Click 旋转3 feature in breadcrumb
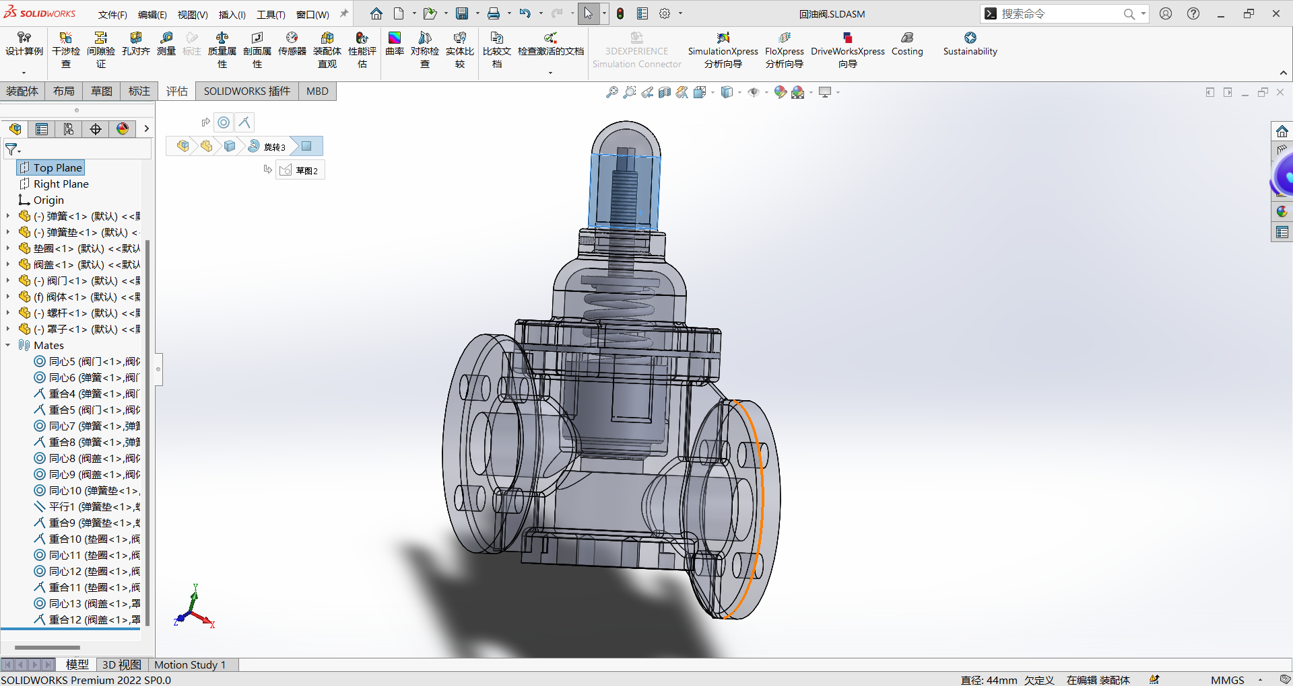This screenshot has width=1293, height=686. [267, 147]
